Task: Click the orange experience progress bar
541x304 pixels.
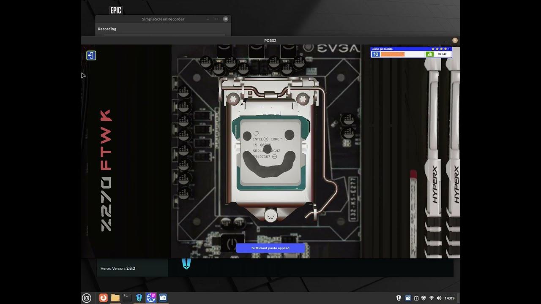Action: [x=393, y=54]
